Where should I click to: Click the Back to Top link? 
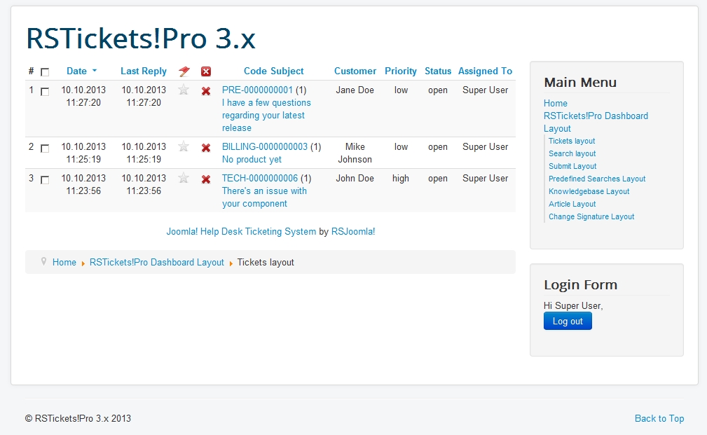pyautogui.click(x=659, y=418)
